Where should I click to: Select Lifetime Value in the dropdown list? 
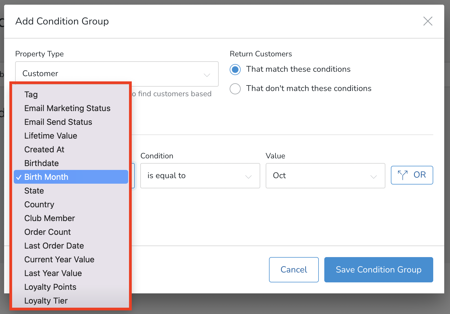click(x=51, y=136)
